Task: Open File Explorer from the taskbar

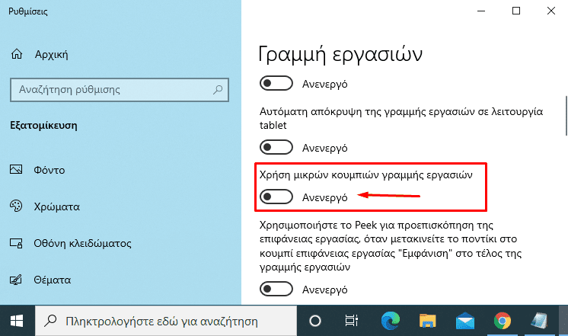Action: click(428, 321)
